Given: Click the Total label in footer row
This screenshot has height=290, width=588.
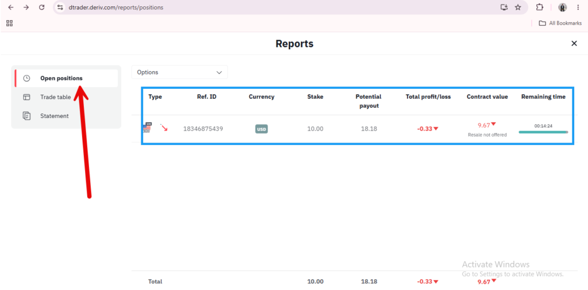Looking at the screenshot, I should (x=155, y=281).
